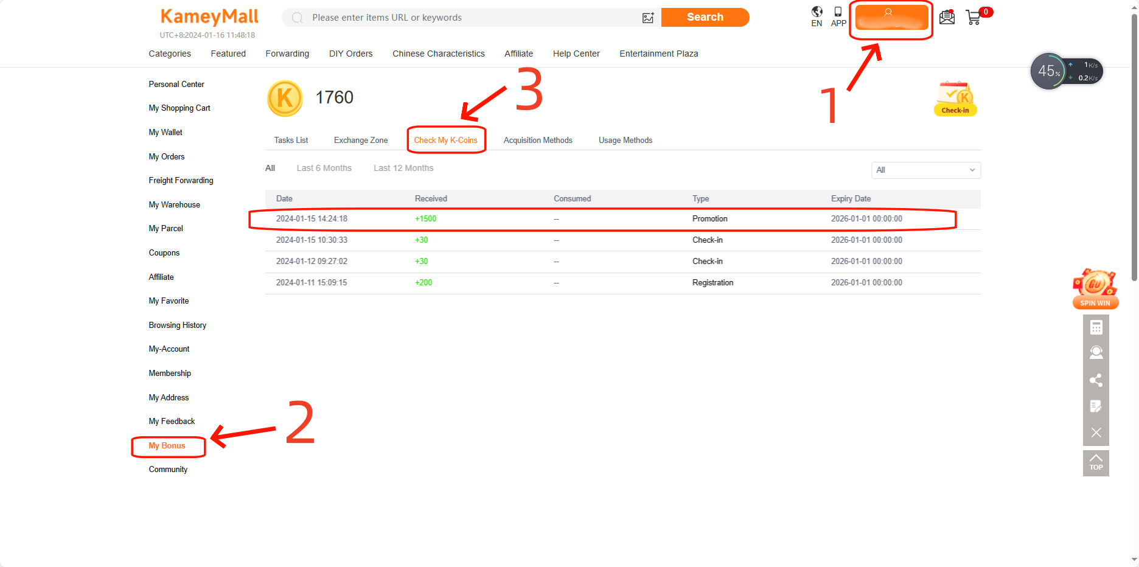Open Coupons sidebar link
This screenshot has height=567, width=1139.
pos(164,252)
